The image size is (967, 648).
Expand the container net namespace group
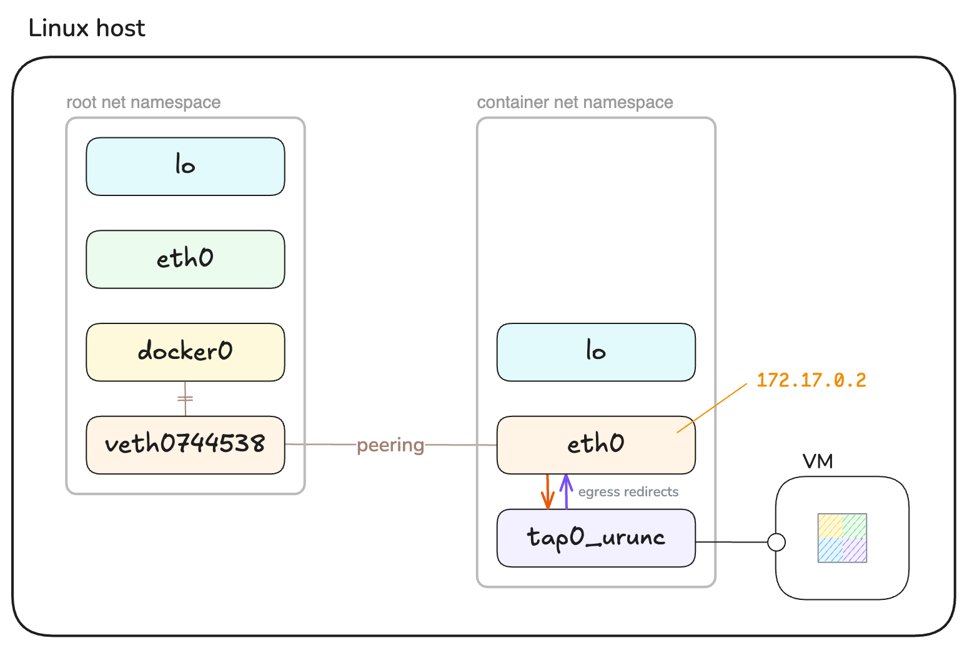[x=575, y=102]
